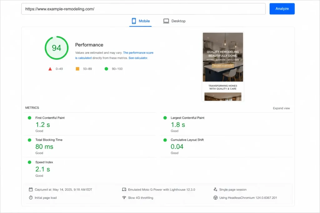320x213 pixels.
Task: Click the website screenshot thumbnail
Action: tap(223, 67)
